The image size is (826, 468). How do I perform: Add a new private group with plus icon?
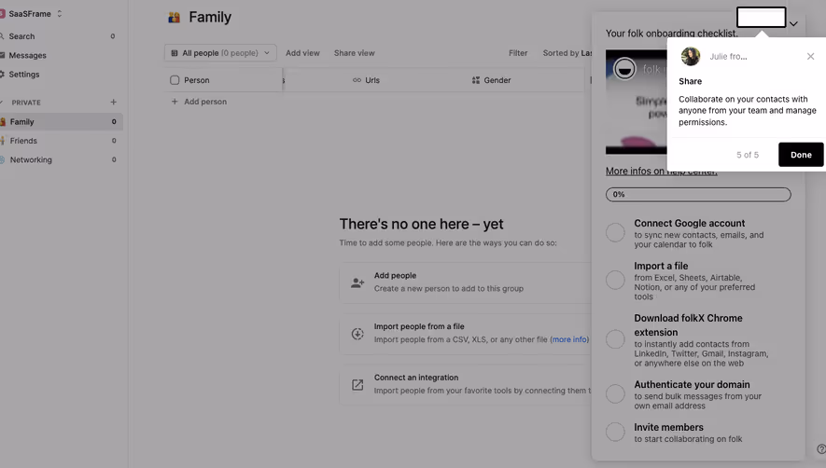tap(113, 103)
